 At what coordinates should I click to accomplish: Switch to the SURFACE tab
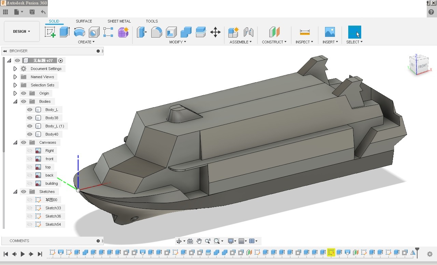(x=84, y=21)
